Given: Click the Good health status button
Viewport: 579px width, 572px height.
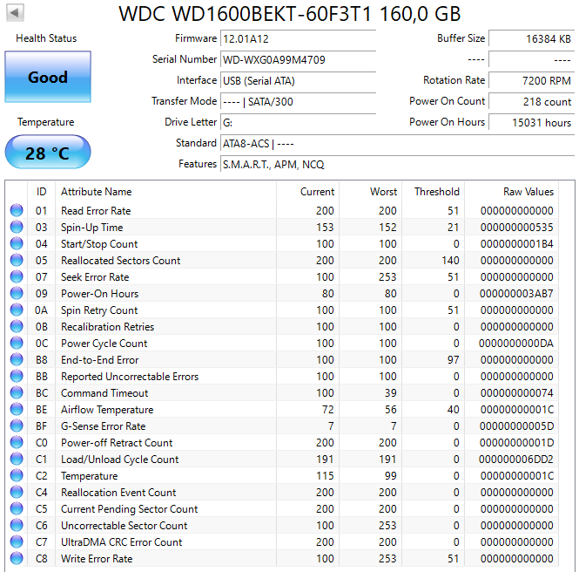Looking at the screenshot, I should [47, 77].
